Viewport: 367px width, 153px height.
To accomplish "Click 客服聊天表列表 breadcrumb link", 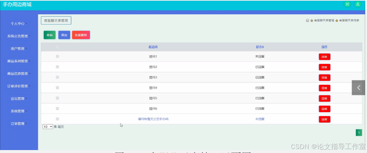I will pyautogui.click(x=349, y=21).
